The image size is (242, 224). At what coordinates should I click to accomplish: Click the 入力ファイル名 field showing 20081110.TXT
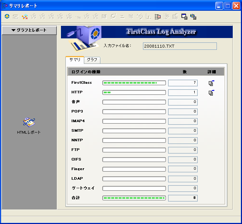[x=180, y=46]
